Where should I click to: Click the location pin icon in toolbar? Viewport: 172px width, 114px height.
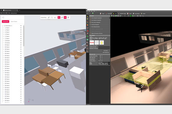pos(68,17)
